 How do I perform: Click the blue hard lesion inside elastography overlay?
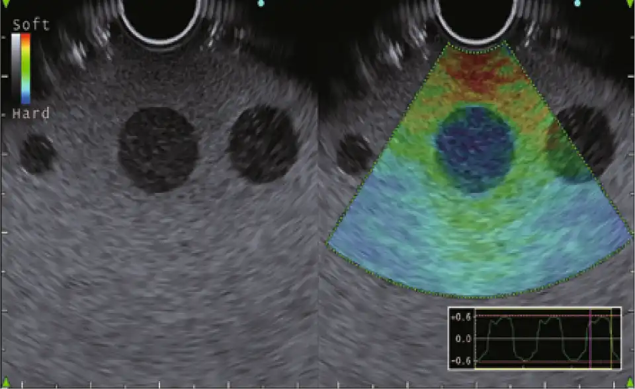click(x=474, y=148)
